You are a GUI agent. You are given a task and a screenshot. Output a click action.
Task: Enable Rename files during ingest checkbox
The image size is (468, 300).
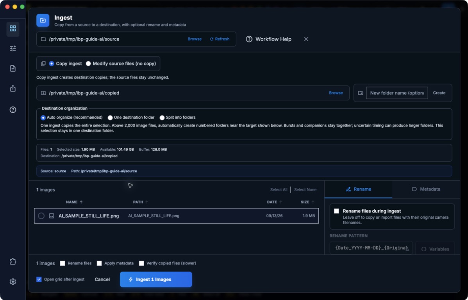click(x=336, y=211)
